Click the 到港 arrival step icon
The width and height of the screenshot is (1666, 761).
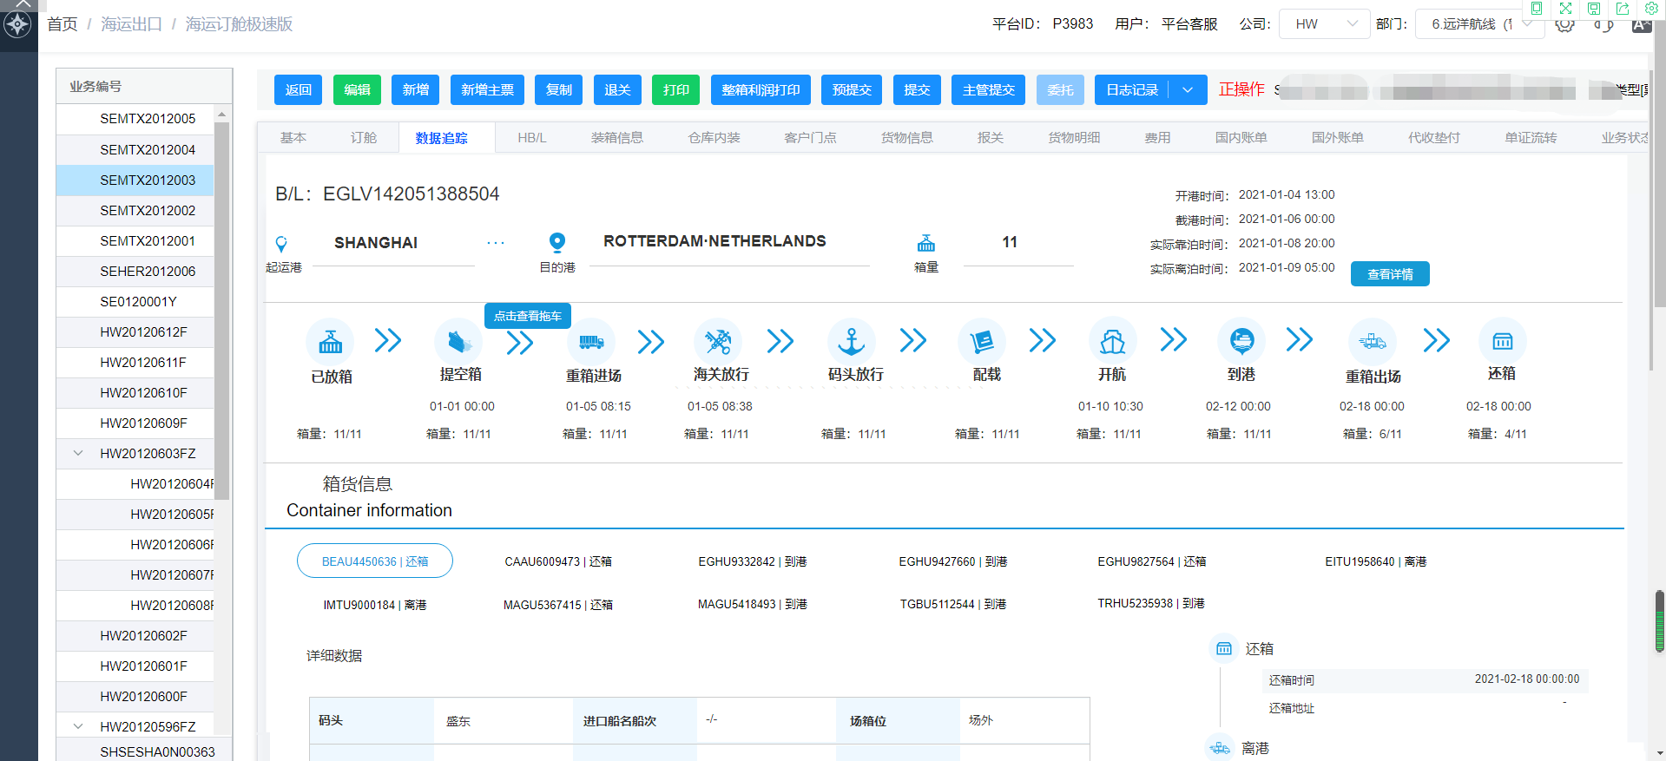[1241, 342]
